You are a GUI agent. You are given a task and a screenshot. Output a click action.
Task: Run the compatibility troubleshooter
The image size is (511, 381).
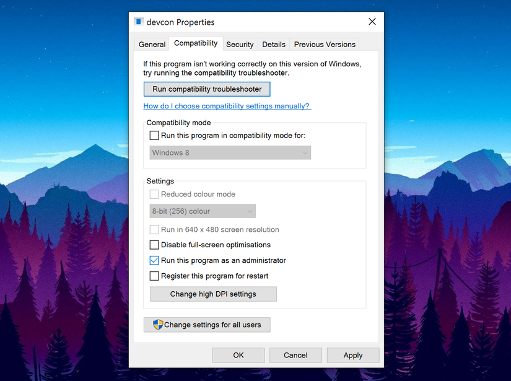(x=206, y=89)
